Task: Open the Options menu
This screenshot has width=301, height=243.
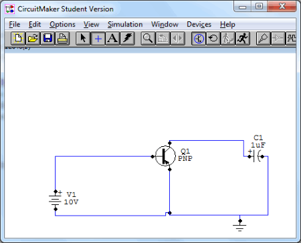Action: click(x=62, y=24)
